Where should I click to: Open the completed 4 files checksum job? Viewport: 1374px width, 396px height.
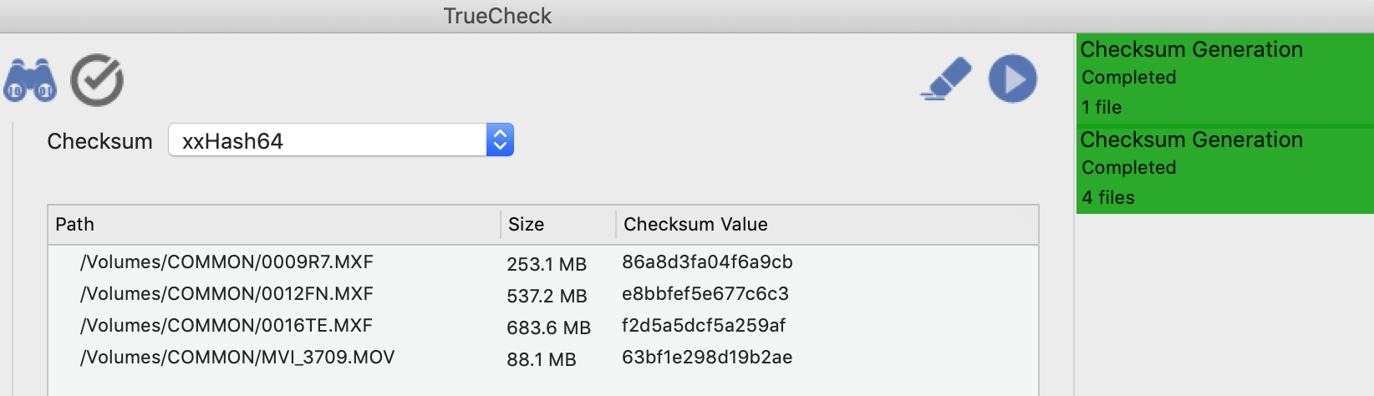click(1225, 169)
